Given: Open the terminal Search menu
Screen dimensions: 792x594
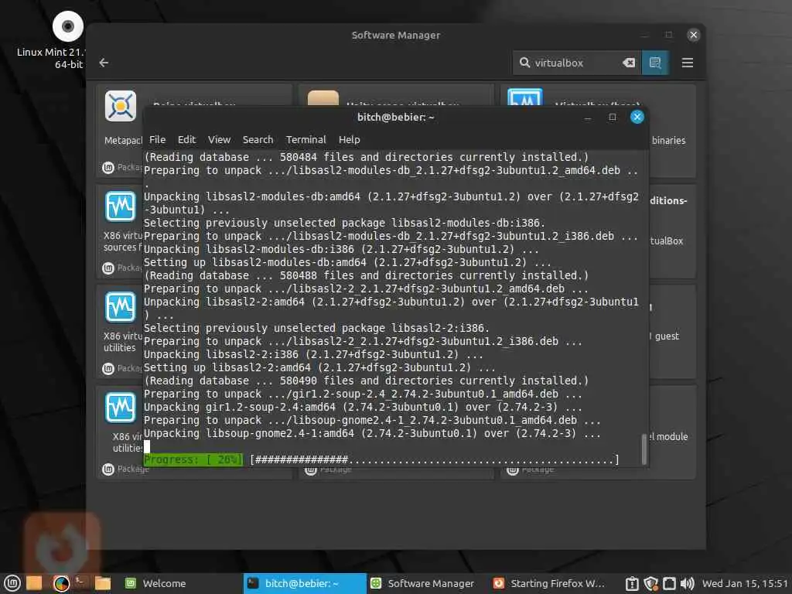Looking at the screenshot, I should pos(258,139).
